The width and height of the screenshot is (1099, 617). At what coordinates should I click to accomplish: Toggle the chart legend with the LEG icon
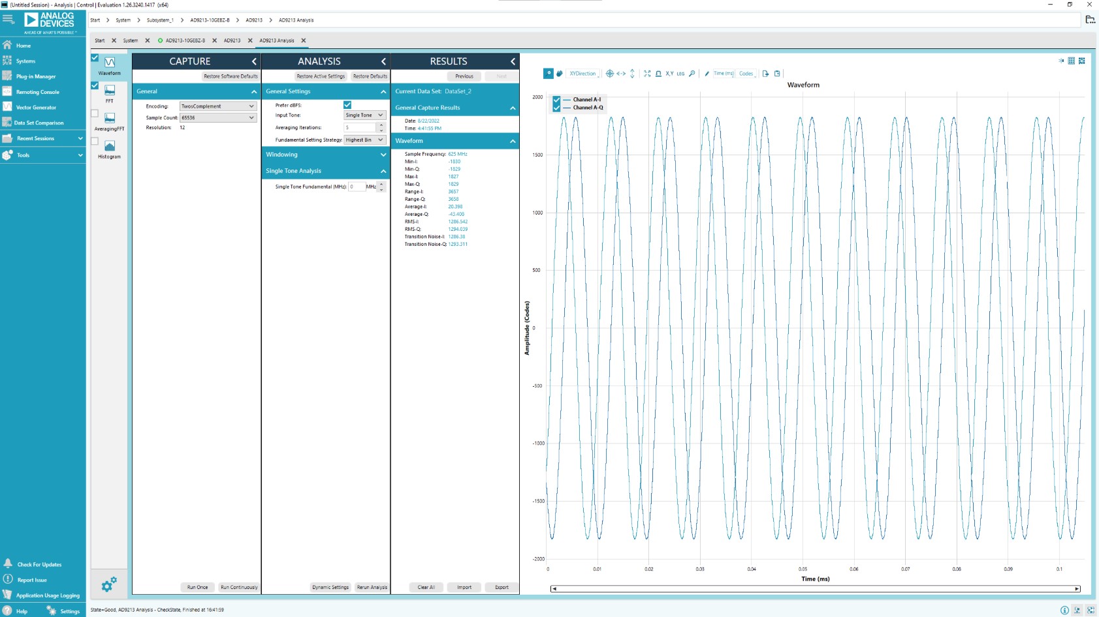680,74
